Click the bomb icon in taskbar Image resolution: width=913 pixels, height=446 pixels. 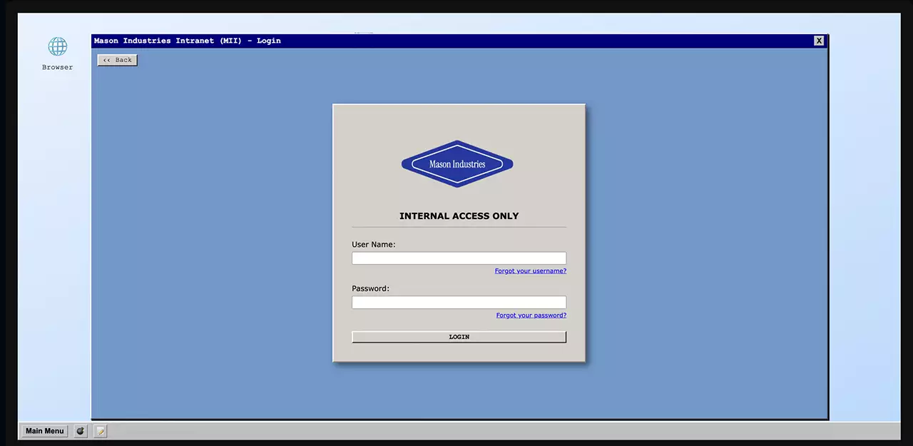81,431
